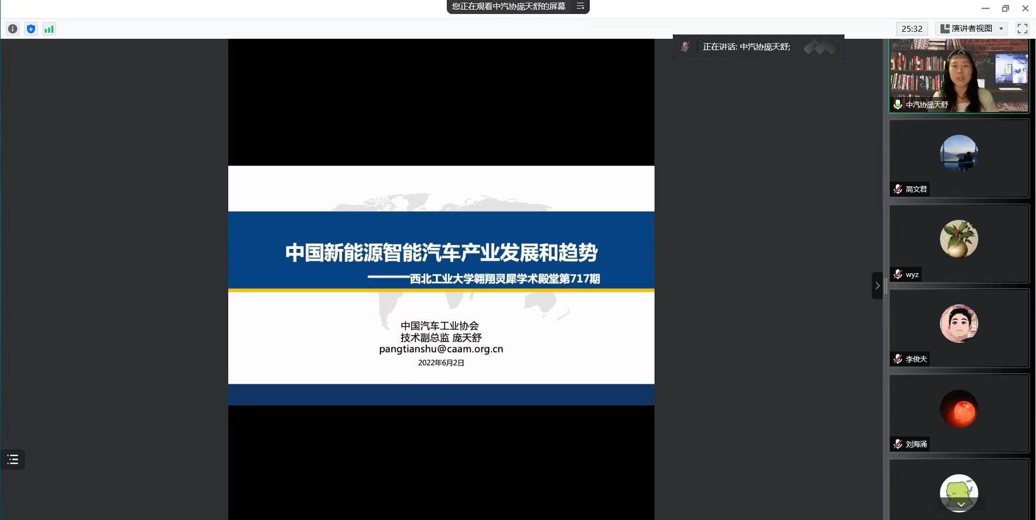1036x520 pixels.
Task: Enter full screen mode
Action: [x=1022, y=29]
